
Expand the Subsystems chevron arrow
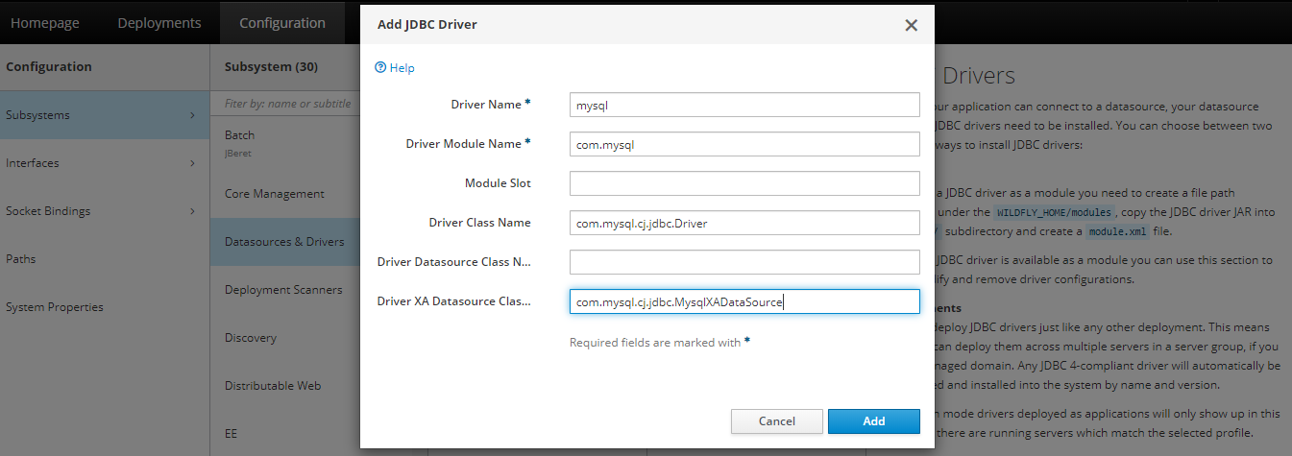pos(192,115)
